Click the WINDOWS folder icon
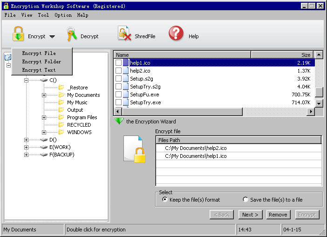 click(x=61, y=132)
